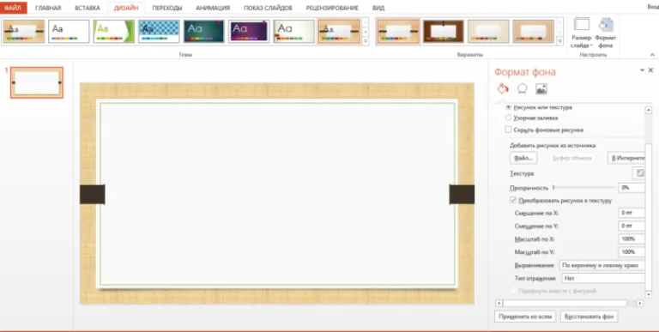This screenshot has width=659, height=332.
Task: Apply the purple theme thumbnail
Action: (x=249, y=31)
